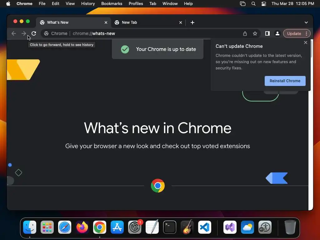Launch Terminal from the Dock

pos(170,227)
